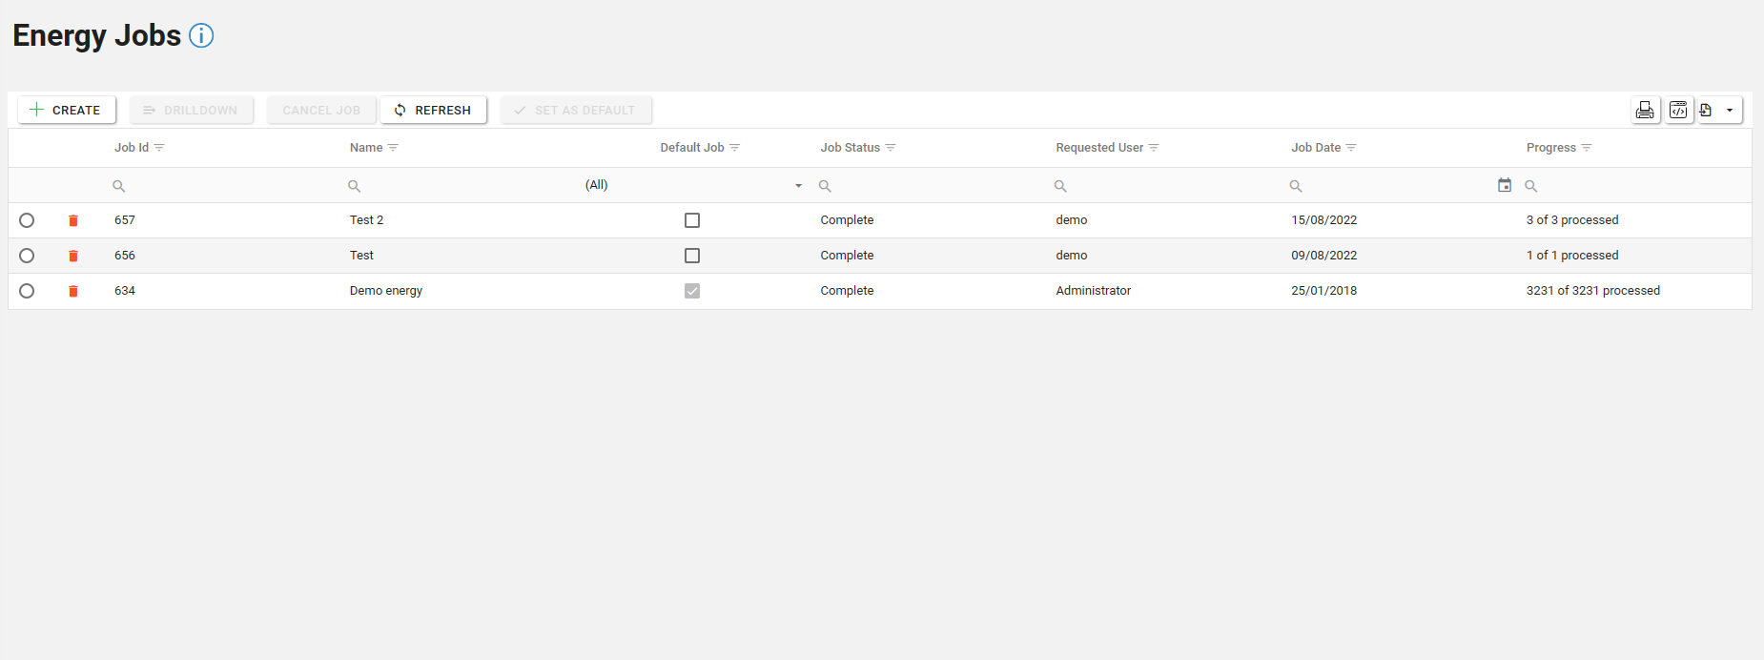Select the radio button for job 657

tap(27, 220)
